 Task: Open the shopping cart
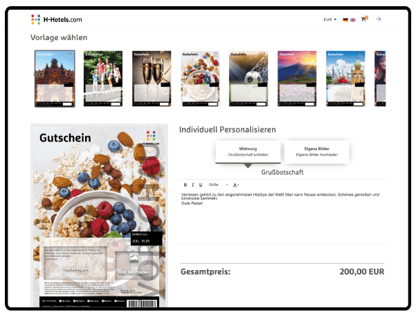pyautogui.click(x=363, y=19)
